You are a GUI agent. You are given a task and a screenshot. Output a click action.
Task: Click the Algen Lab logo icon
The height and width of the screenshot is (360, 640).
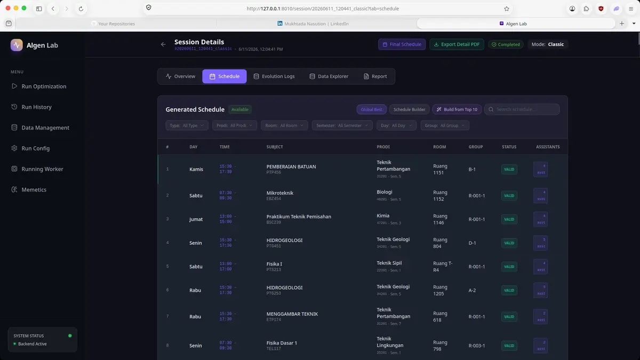tap(17, 45)
